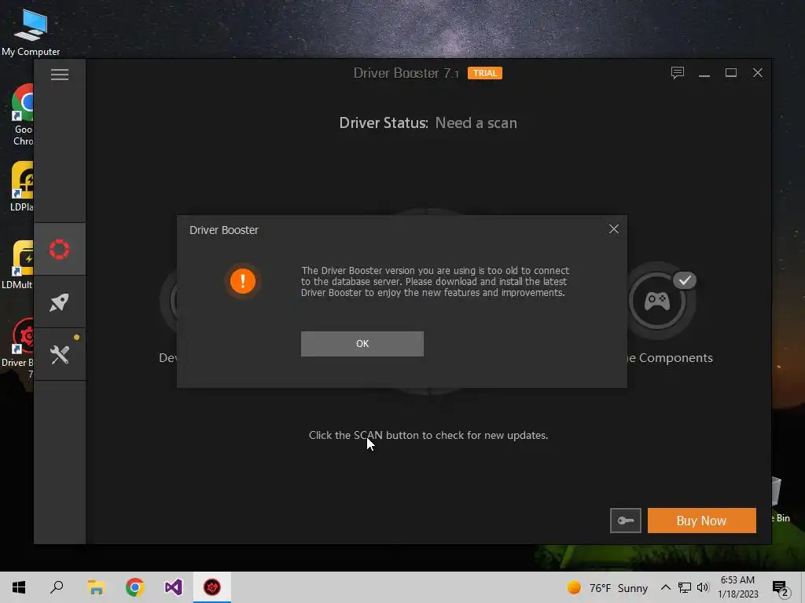Screen dimensions: 805x603
Task: Click the network icon in system tray
Action: coord(685,587)
